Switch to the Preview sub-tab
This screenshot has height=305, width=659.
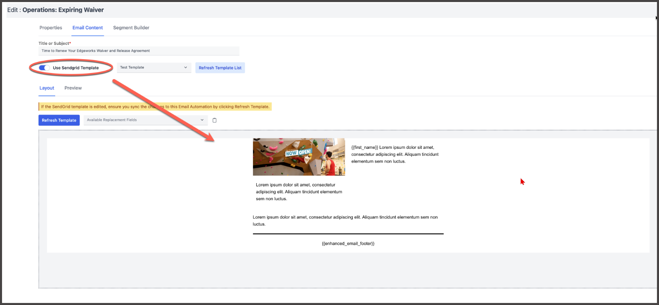tap(73, 88)
